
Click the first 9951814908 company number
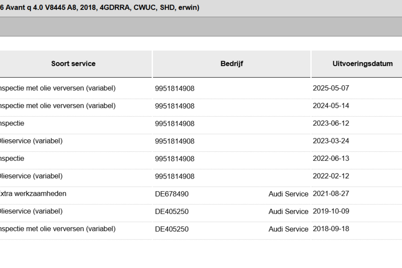pos(175,88)
